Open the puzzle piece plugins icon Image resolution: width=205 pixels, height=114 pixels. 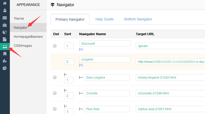(5, 61)
